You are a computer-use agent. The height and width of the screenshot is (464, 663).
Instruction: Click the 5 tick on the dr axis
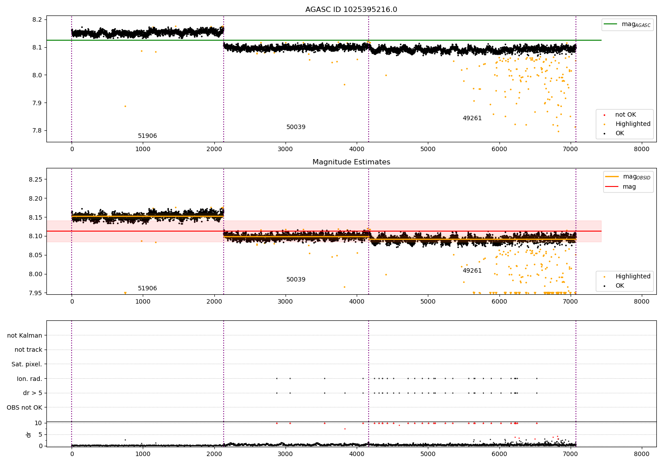click(x=41, y=435)
